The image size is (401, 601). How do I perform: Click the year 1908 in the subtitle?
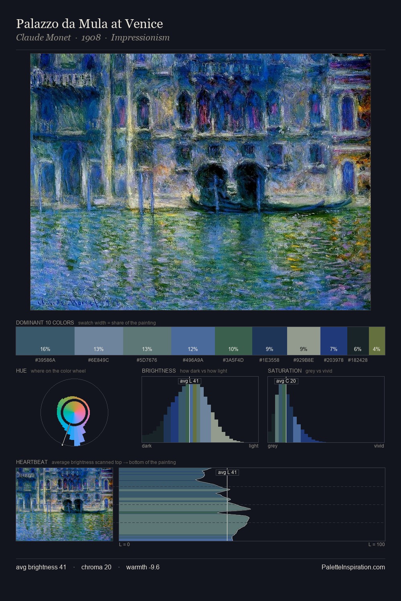(x=91, y=38)
